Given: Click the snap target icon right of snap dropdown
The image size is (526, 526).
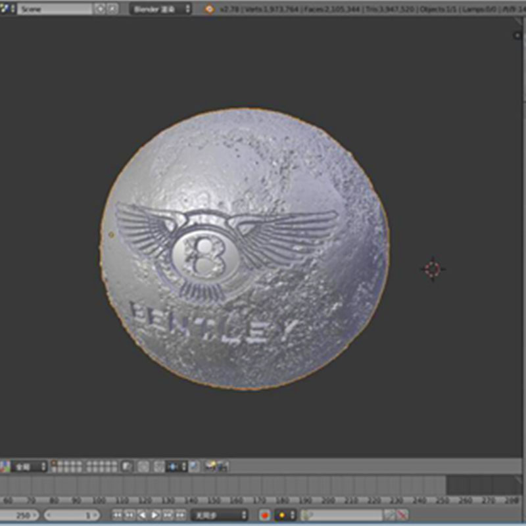Looking at the screenshot, I should (194, 467).
